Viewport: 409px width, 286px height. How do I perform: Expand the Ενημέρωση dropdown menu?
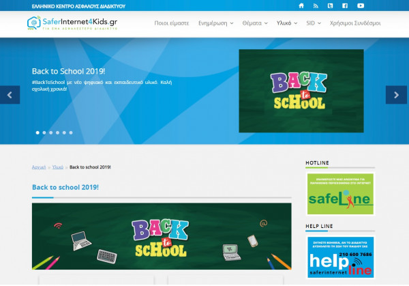click(215, 23)
